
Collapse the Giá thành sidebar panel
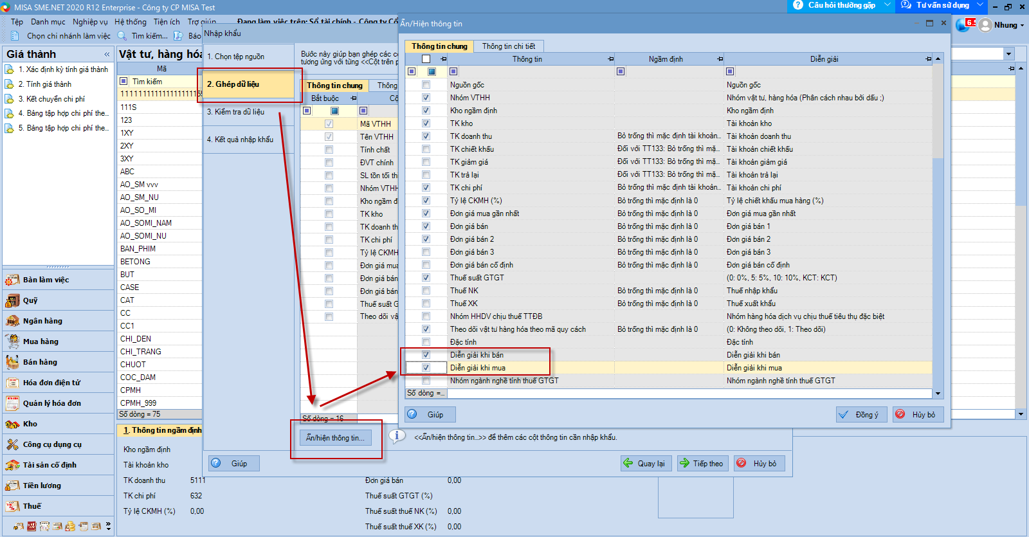point(107,55)
